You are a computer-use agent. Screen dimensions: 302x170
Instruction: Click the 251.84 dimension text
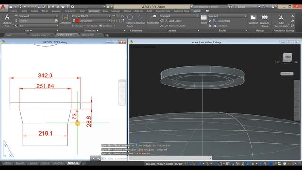[x=45, y=86]
